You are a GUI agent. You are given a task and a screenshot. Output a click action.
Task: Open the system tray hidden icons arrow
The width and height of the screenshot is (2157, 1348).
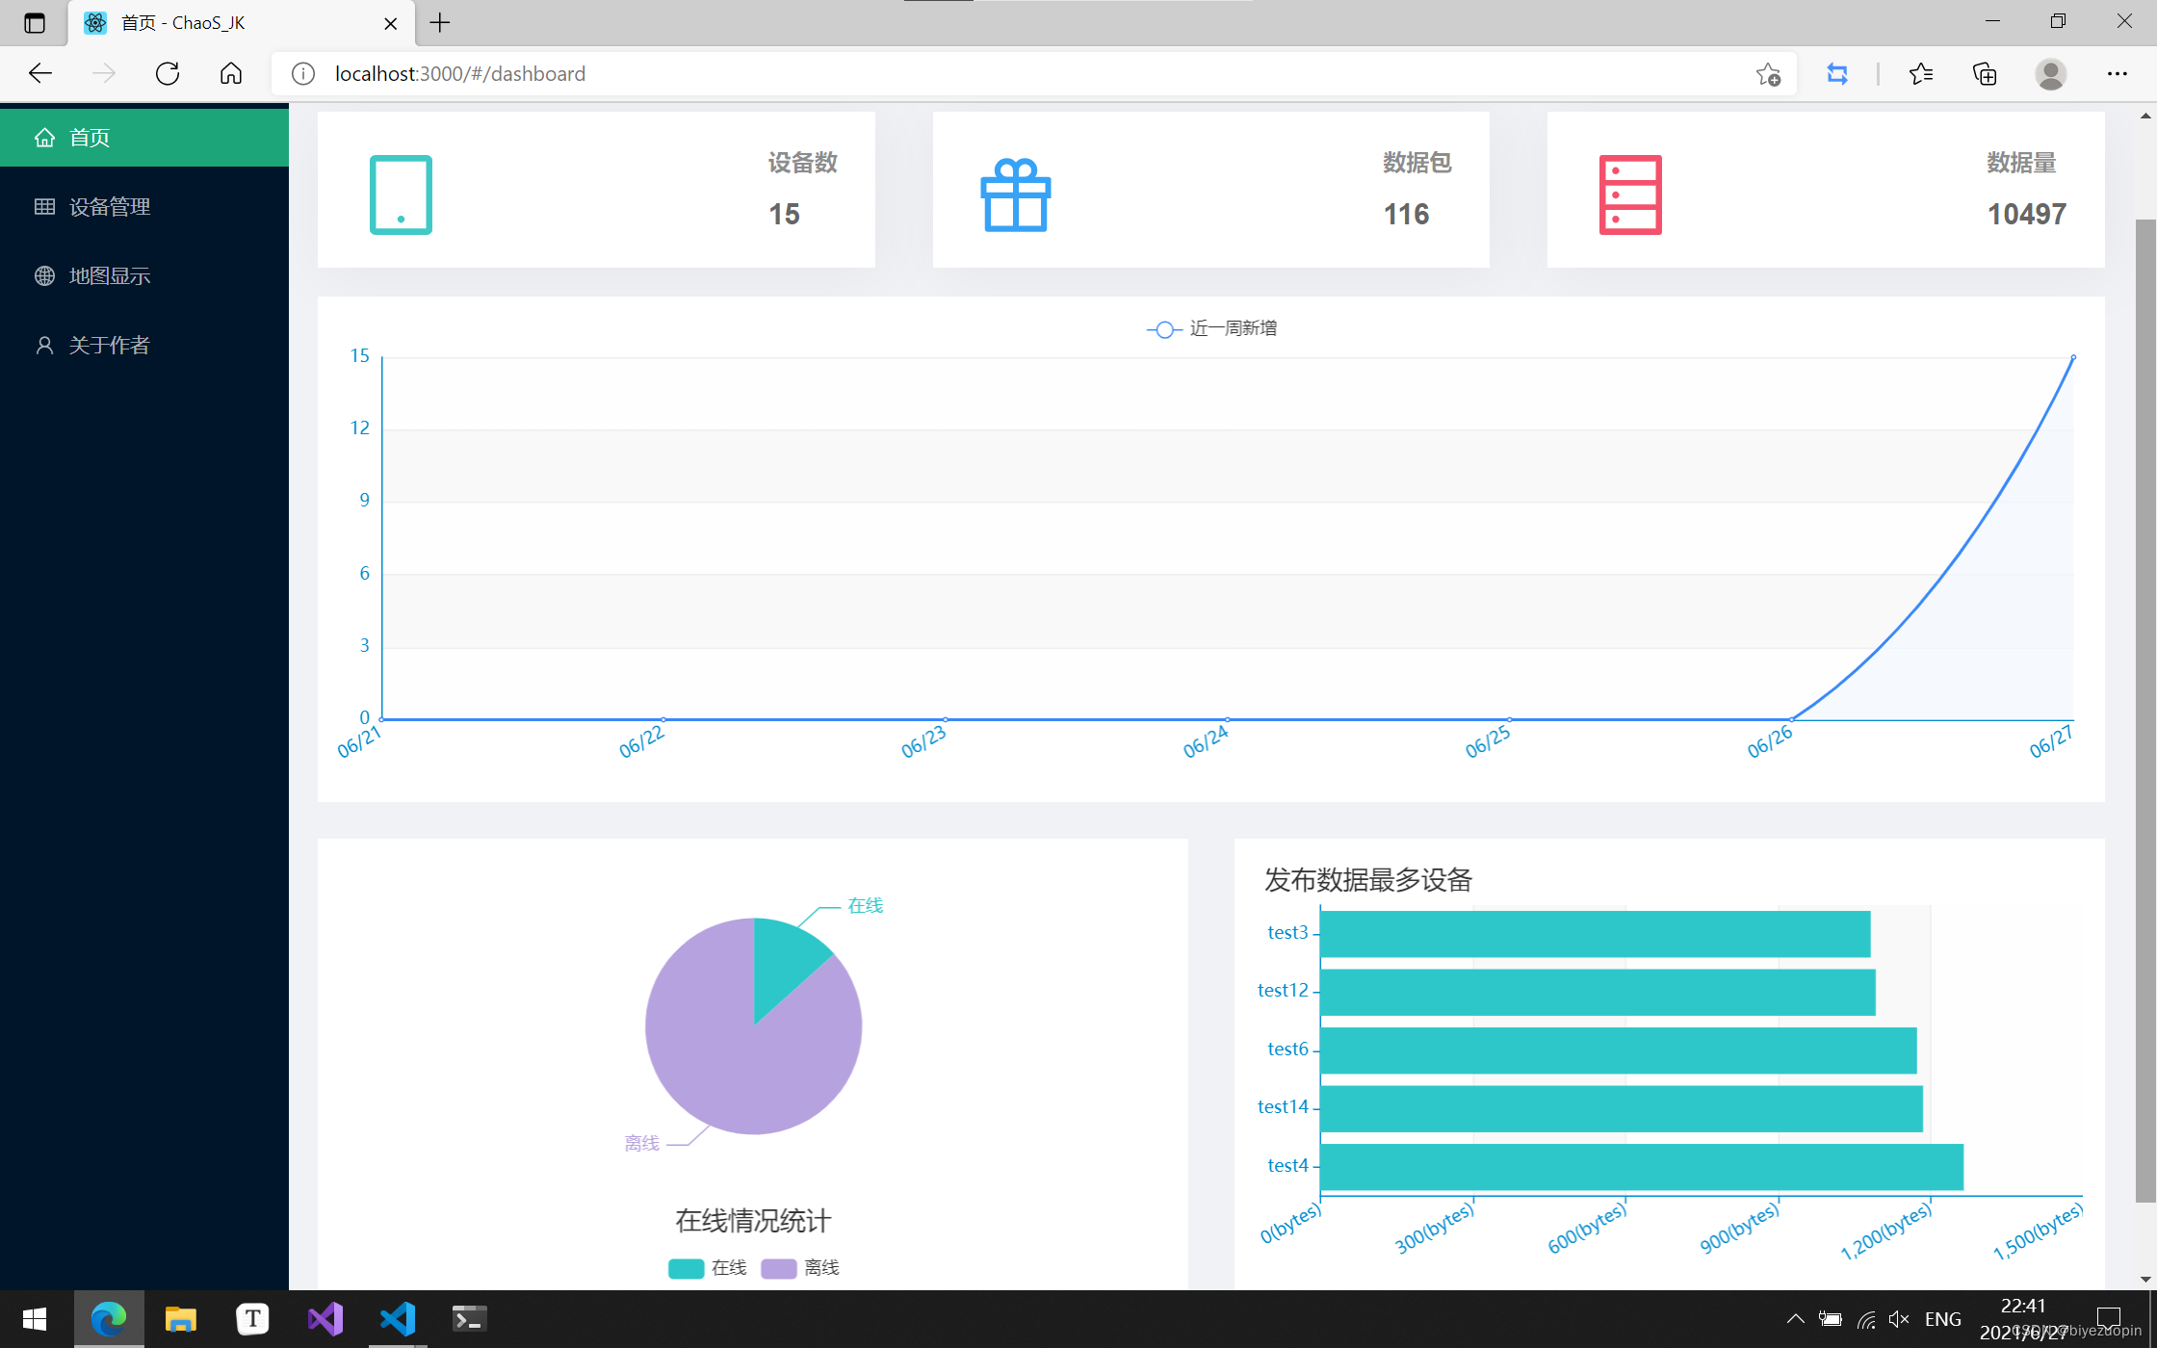(1796, 1318)
